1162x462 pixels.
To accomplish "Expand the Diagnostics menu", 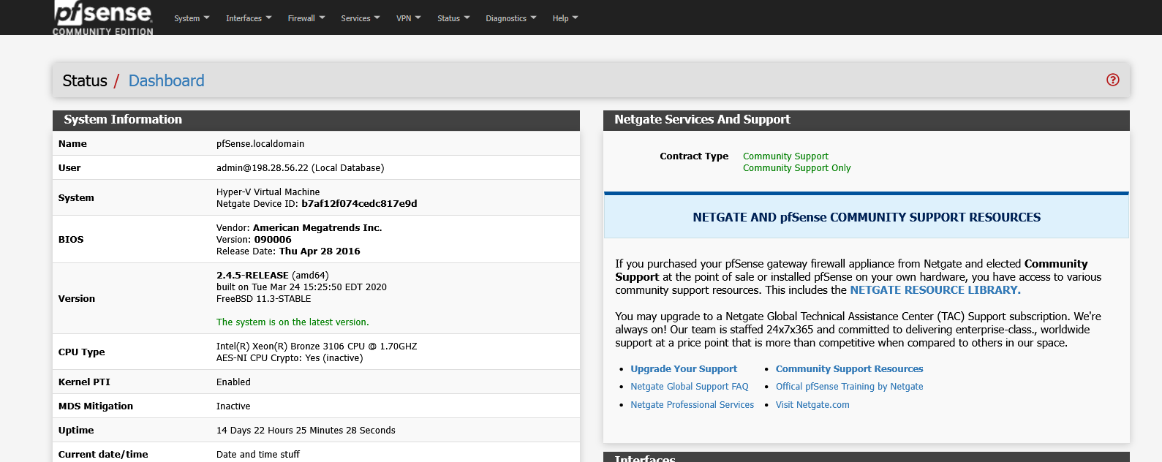I will coord(510,18).
